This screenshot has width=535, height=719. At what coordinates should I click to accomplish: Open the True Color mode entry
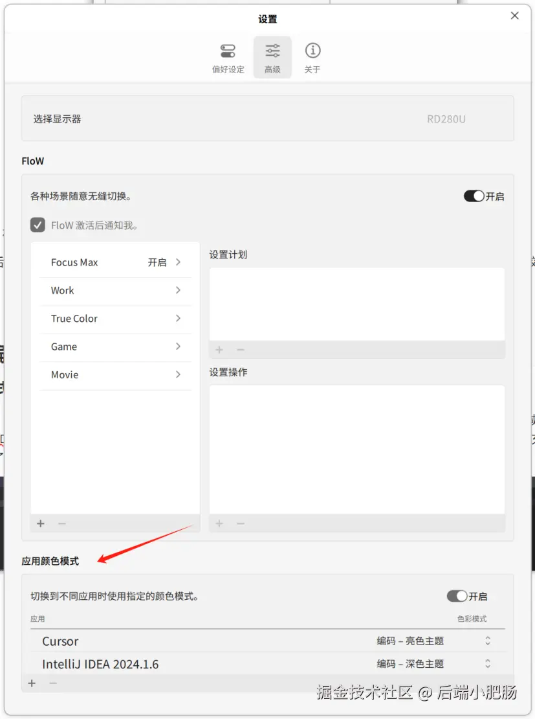[x=74, y=319]
